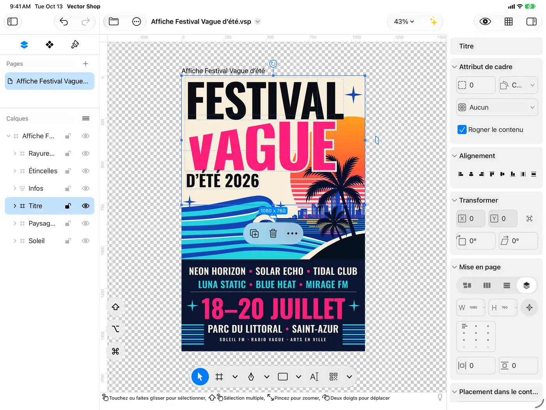Switch to the Layers tab

point(24,45)
